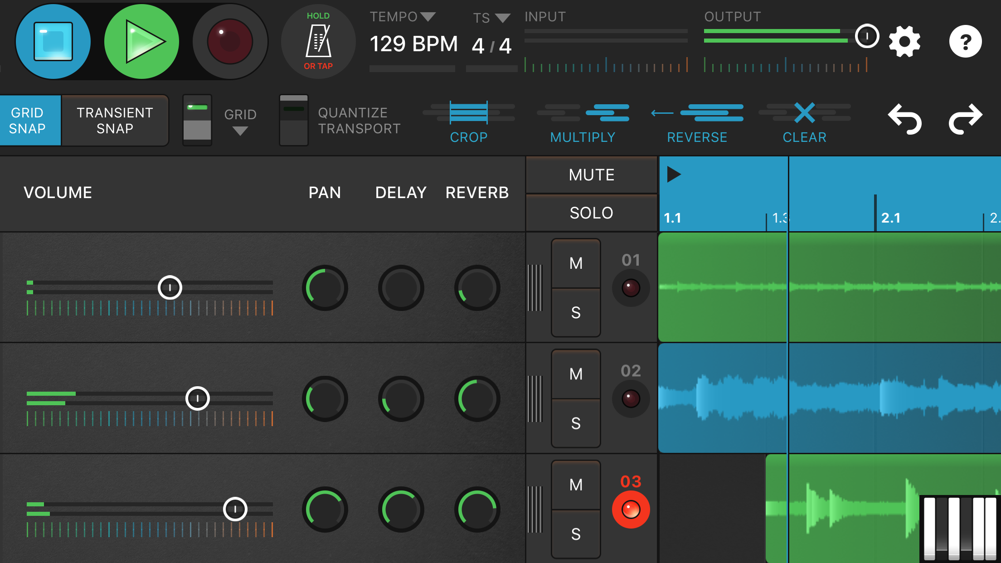
Task: Expand the Grid size dropdown arrow
Action: click(x=240, y=131)
